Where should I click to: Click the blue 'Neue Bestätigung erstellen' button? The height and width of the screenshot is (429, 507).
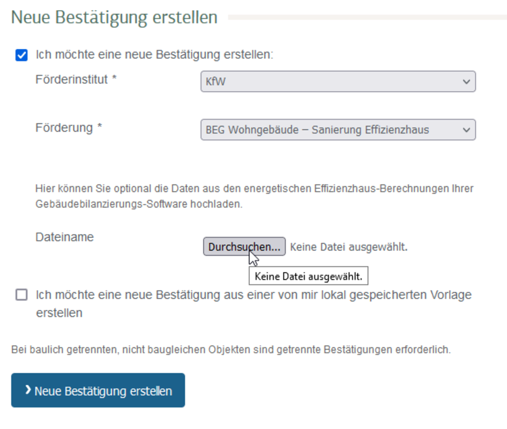click(x=98, y=390)
